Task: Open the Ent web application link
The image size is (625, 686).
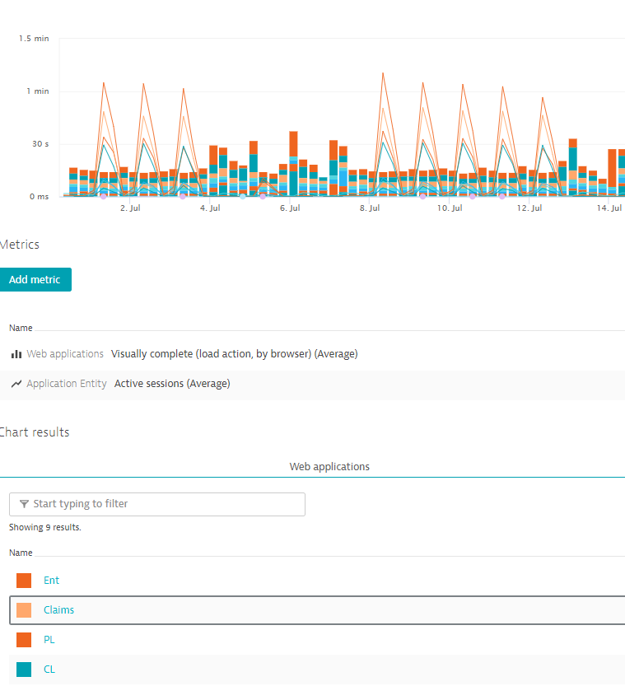Action: click(x=51, y=581)
